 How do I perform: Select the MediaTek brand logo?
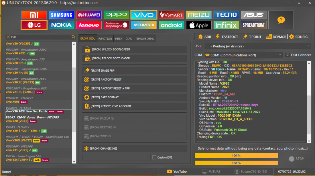(144, 25)
